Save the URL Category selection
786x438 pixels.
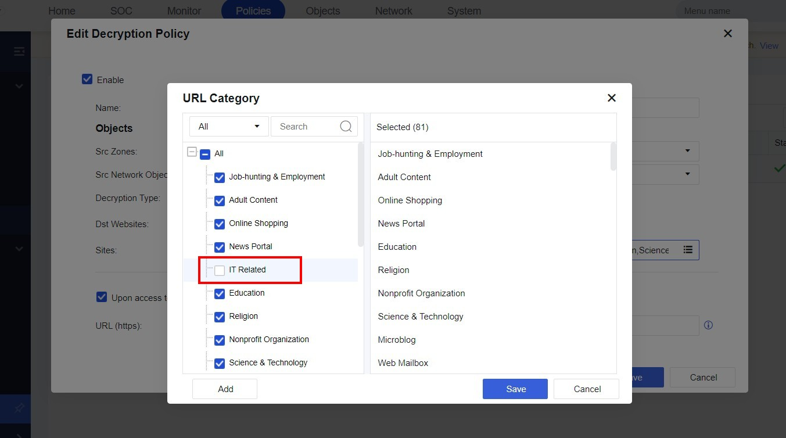pos(515,389)
